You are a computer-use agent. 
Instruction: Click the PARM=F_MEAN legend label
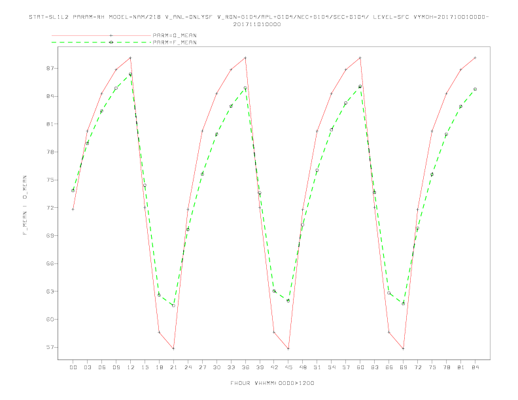point(175,42)
